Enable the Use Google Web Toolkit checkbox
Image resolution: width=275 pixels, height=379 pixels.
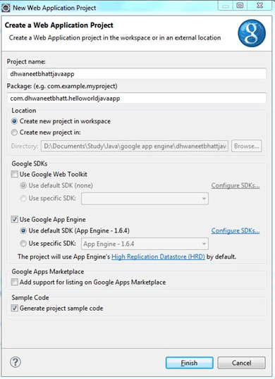pos(15,174)
